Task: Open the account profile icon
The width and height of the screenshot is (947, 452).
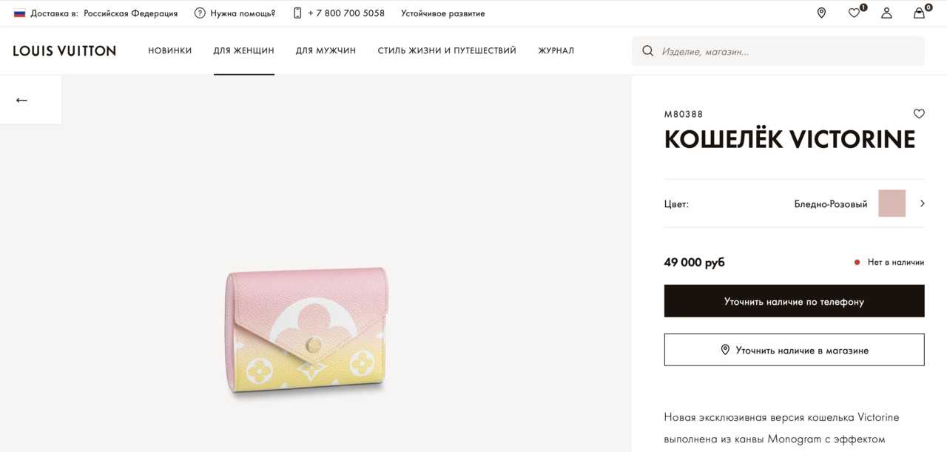Action: [x=886, y=13]
